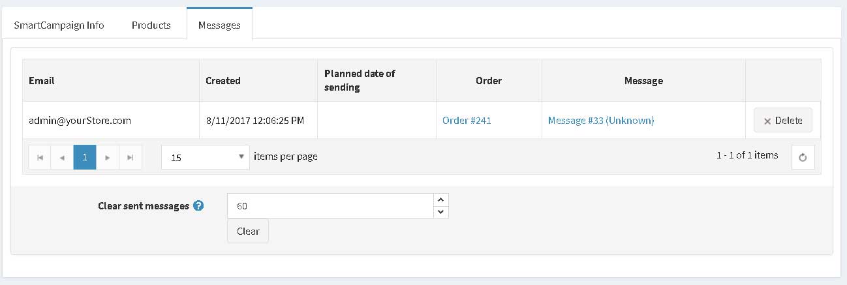Image resolution: width=847 pixels, height=285 pixels.
Task: Go to previous page arrow
Action: point(63,157)
